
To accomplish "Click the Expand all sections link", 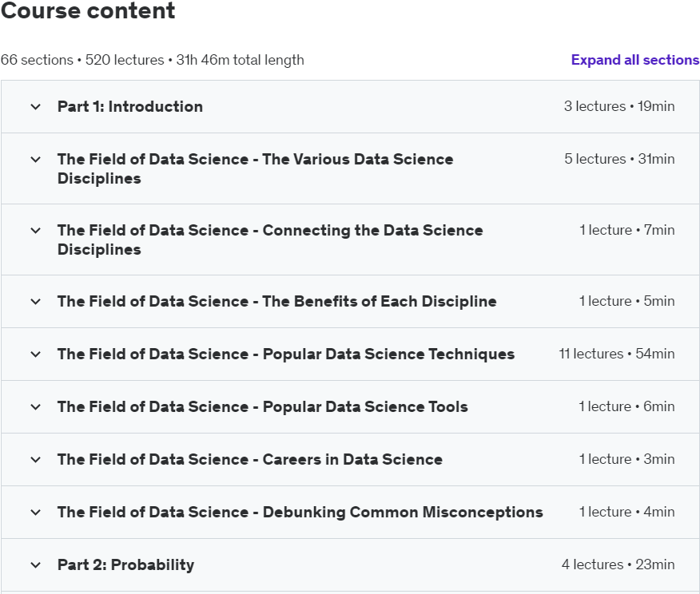I will click(634, 60).
